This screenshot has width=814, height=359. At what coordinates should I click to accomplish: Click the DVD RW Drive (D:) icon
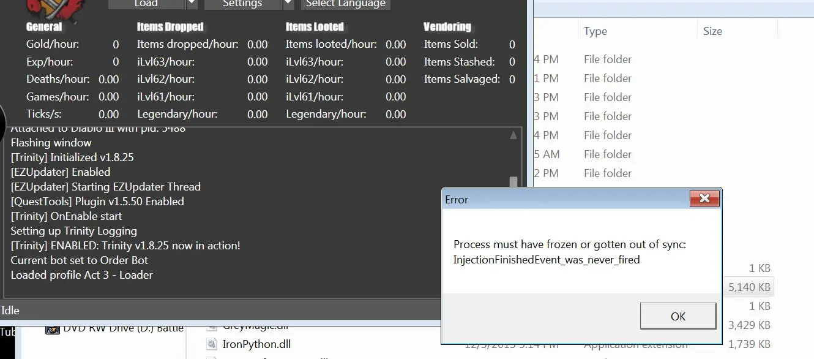[53, 328]
